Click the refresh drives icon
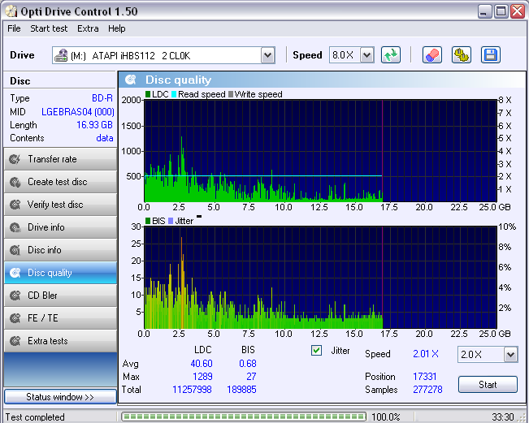The image size is (529, 423). point(391,55)
